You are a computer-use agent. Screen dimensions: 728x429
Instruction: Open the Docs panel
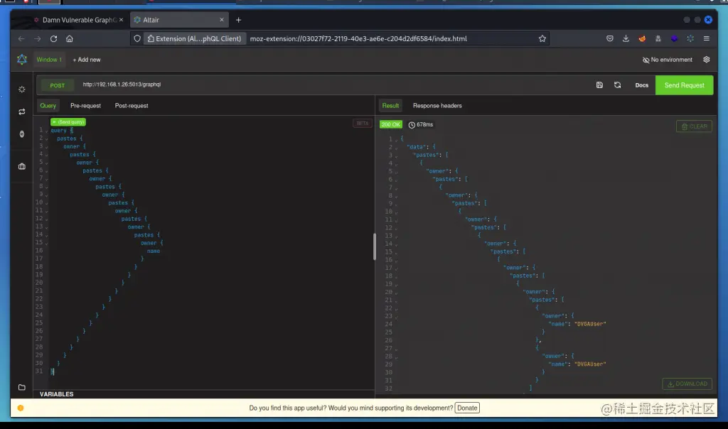pyautogui.click(x=642, y=85)
